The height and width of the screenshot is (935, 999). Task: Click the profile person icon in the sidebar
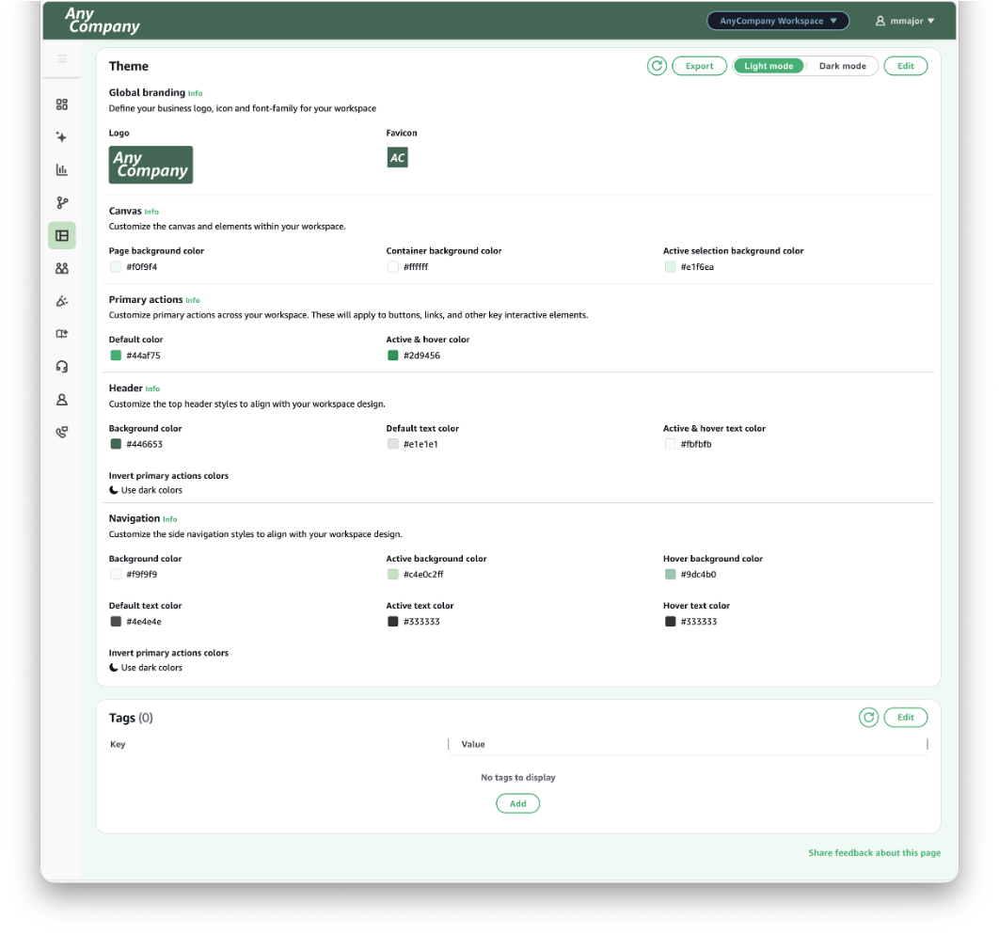click(x=62, y=399)
